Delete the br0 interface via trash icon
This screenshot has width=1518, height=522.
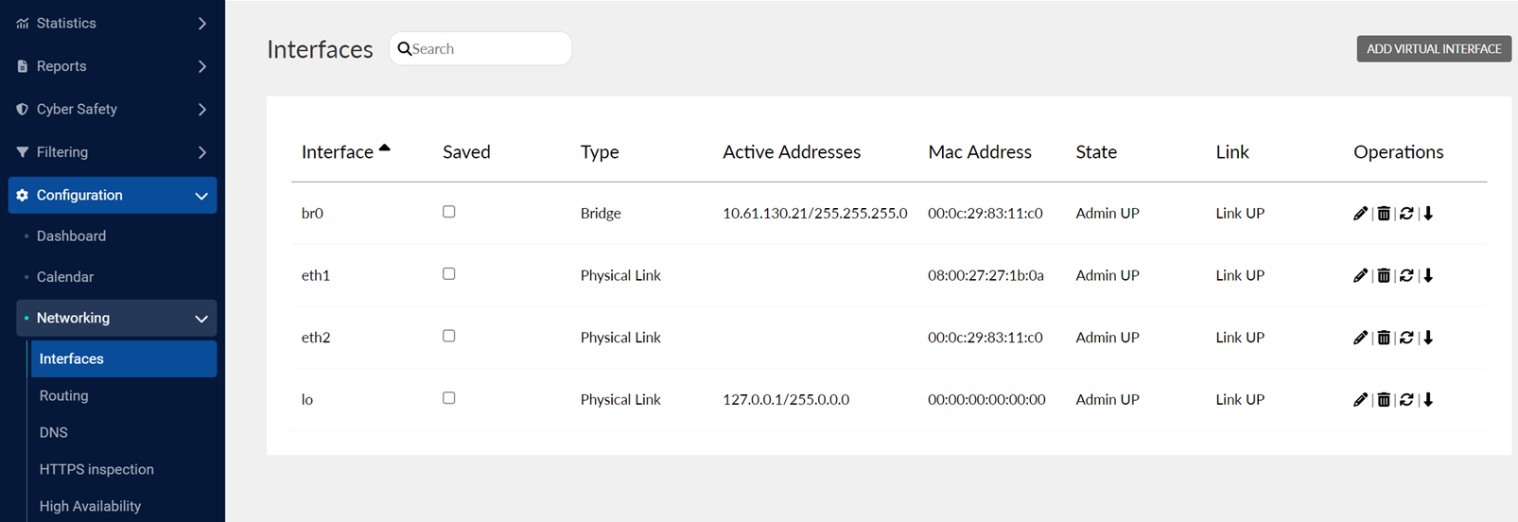tap(1384, 214)
